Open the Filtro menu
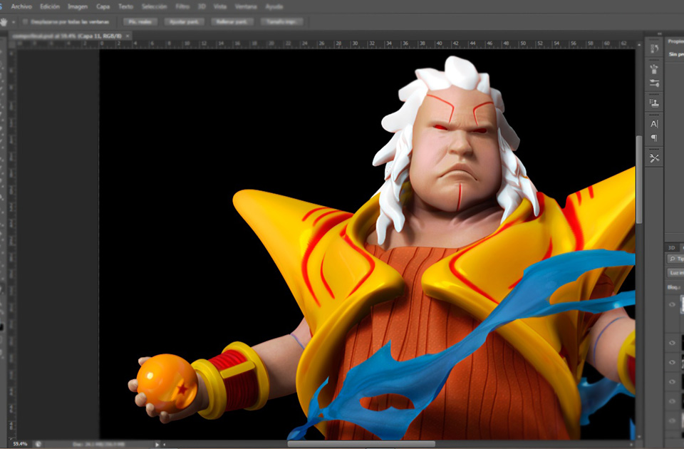The height and width of the screenshot is (449, 684). tap(182, 6)
